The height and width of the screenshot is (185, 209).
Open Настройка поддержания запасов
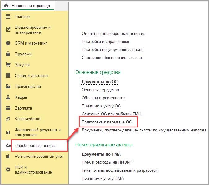[112, 50]
